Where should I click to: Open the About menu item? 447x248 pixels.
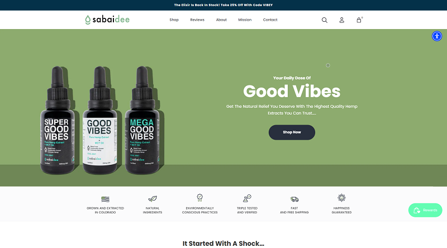click(221, 20)
